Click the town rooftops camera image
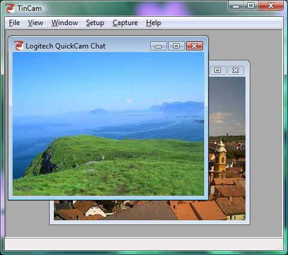The image size is (288, 255). (227, 148)
